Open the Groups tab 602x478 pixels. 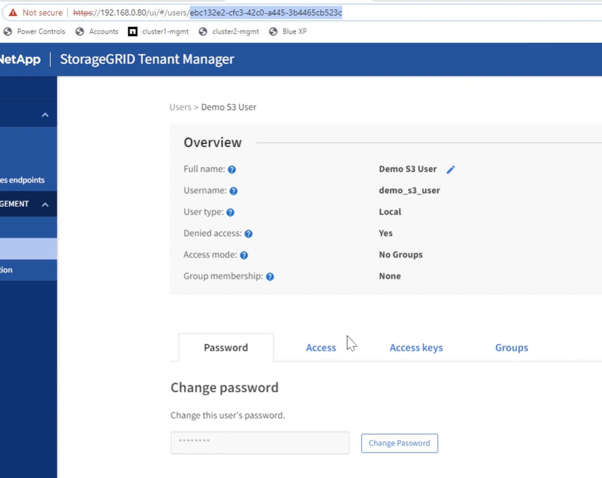click(x=511, y=347)
